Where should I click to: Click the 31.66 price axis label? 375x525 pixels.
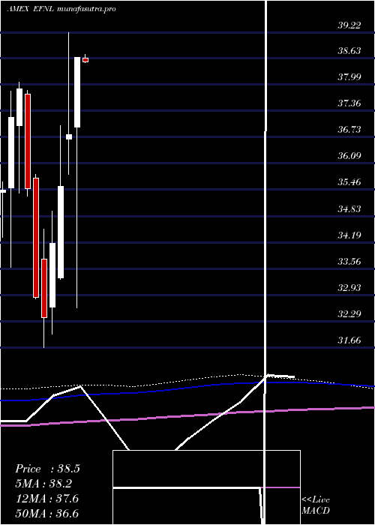[x=349, y=340]
